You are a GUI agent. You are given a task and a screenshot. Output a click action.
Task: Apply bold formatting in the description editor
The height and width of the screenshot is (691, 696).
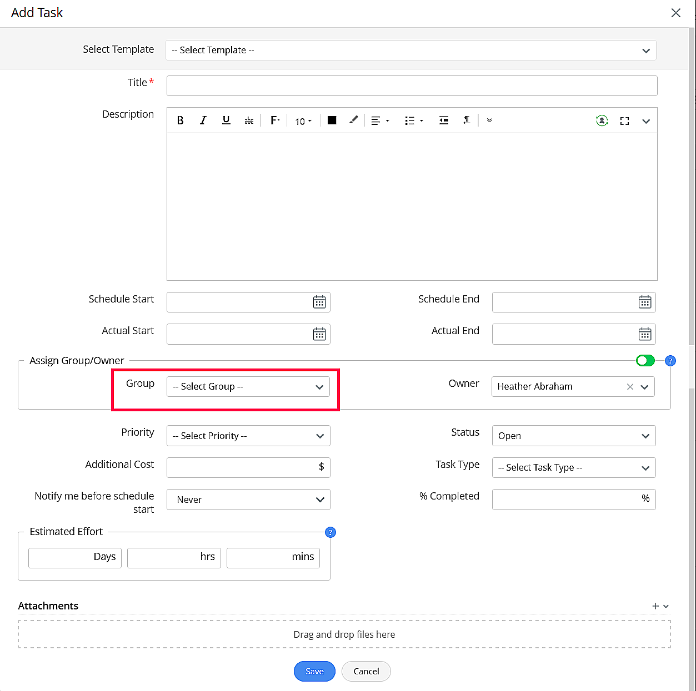[180, 120]
